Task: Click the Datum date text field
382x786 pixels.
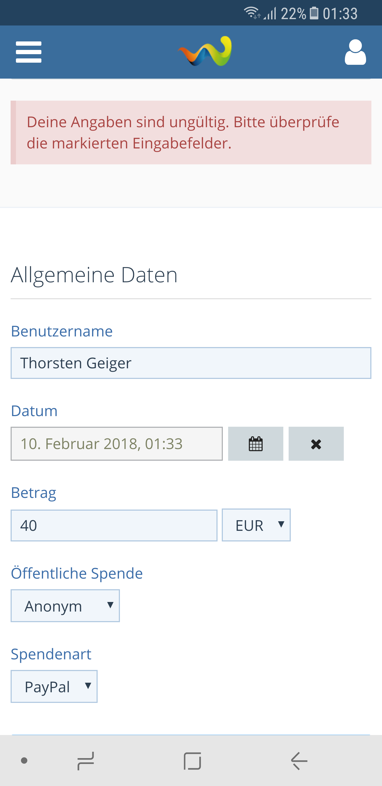Action: [117, 444]
